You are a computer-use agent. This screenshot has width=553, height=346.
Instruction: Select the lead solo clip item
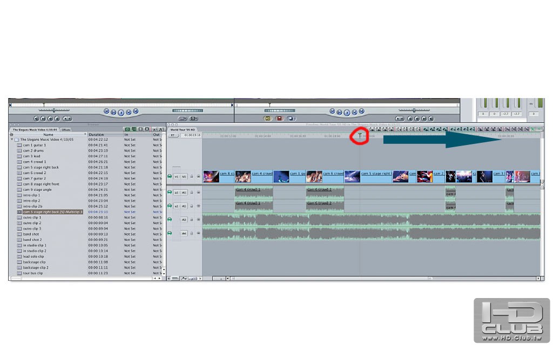click(x=33, y=256)
